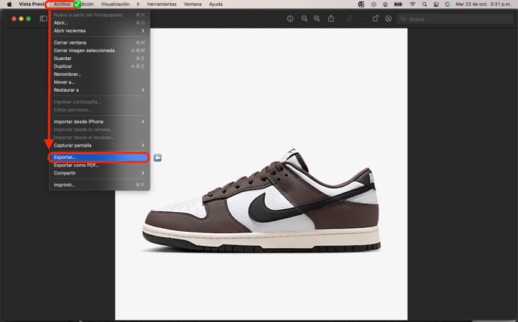Expand the Compartir submenu
The width and height of the screenshot is (518, 322).
(99, 173)
